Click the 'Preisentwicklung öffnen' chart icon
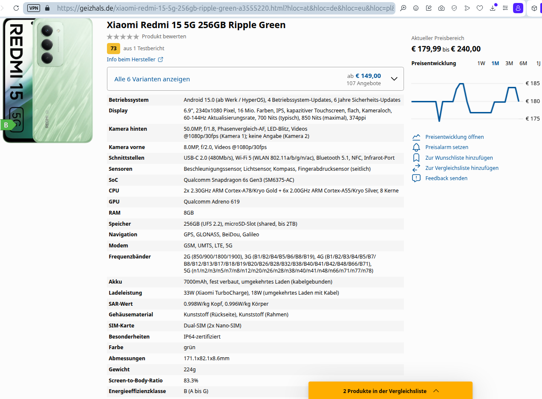Screen dimensions: 542x399 (416, 137)
